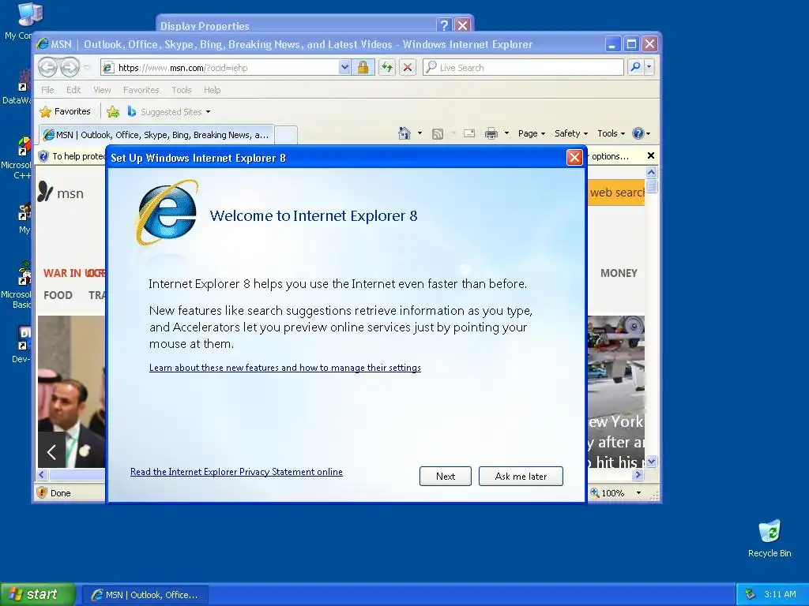Screen dimensions: 809x606
Task: Open the Safety dropdown menu
Action: [x=570, y=133]
